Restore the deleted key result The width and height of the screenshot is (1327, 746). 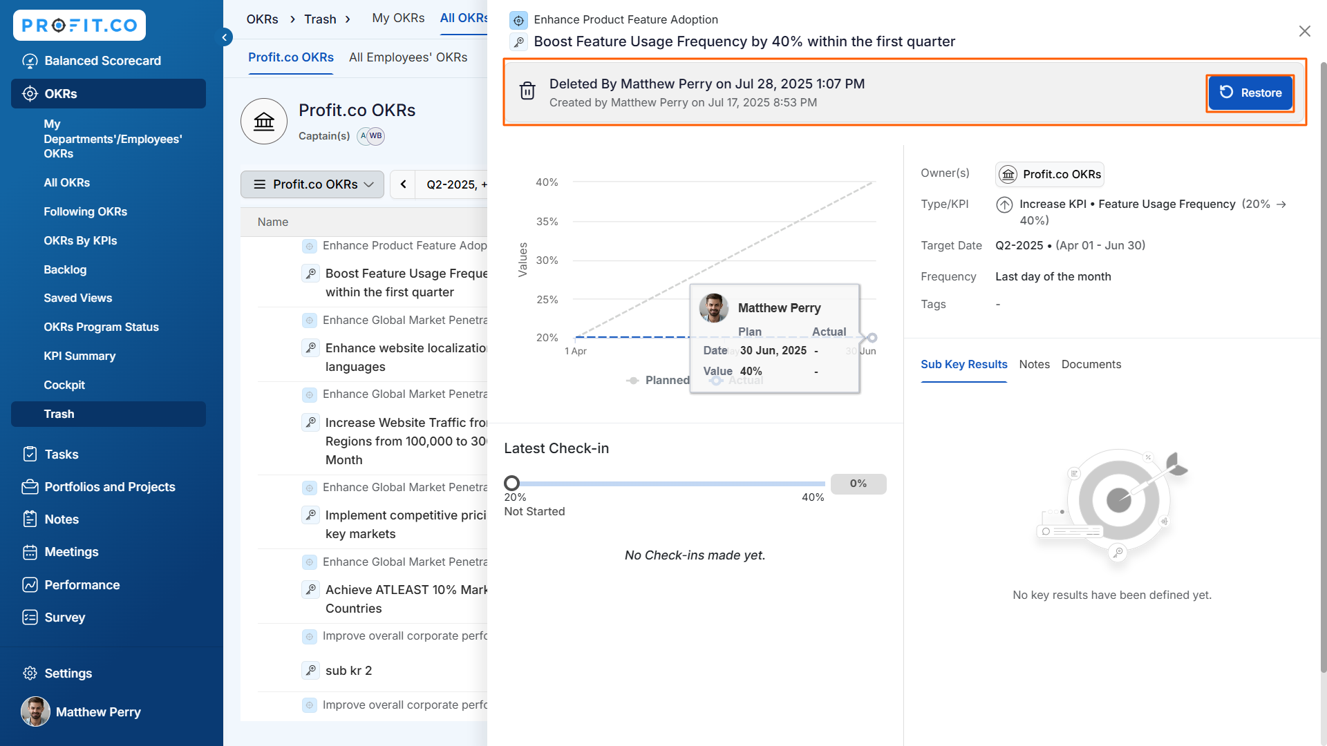(x=1250, y=93)
